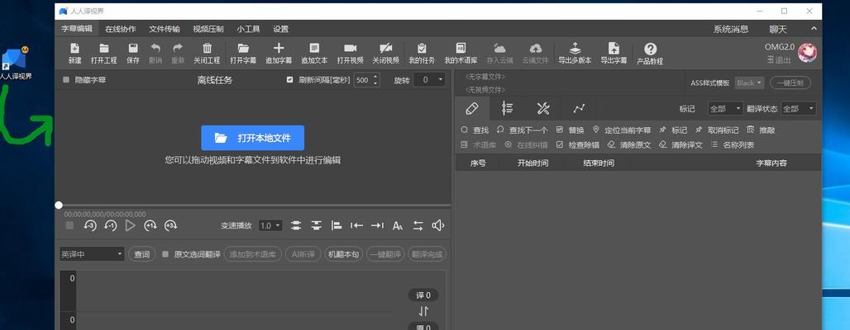850x330 pixels.
Task: Click 机翻本句 button
Action: pos(344,254)
